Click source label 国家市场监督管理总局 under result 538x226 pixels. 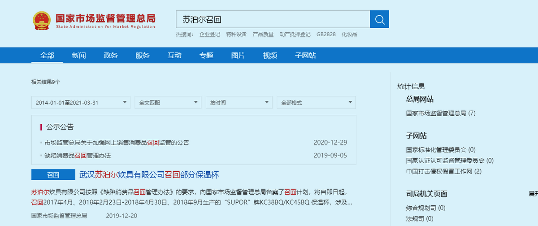point(59,216)
